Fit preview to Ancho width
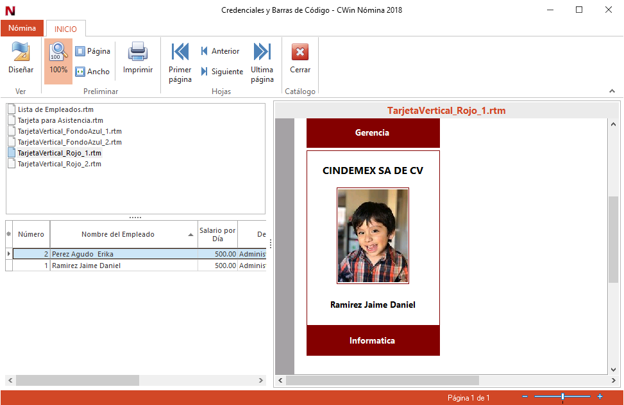 click(93, 72)
